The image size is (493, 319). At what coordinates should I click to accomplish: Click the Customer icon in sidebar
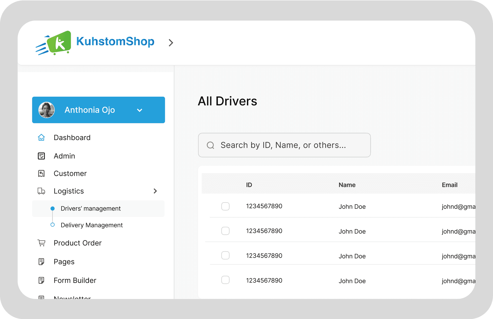[x=41, y=173]
